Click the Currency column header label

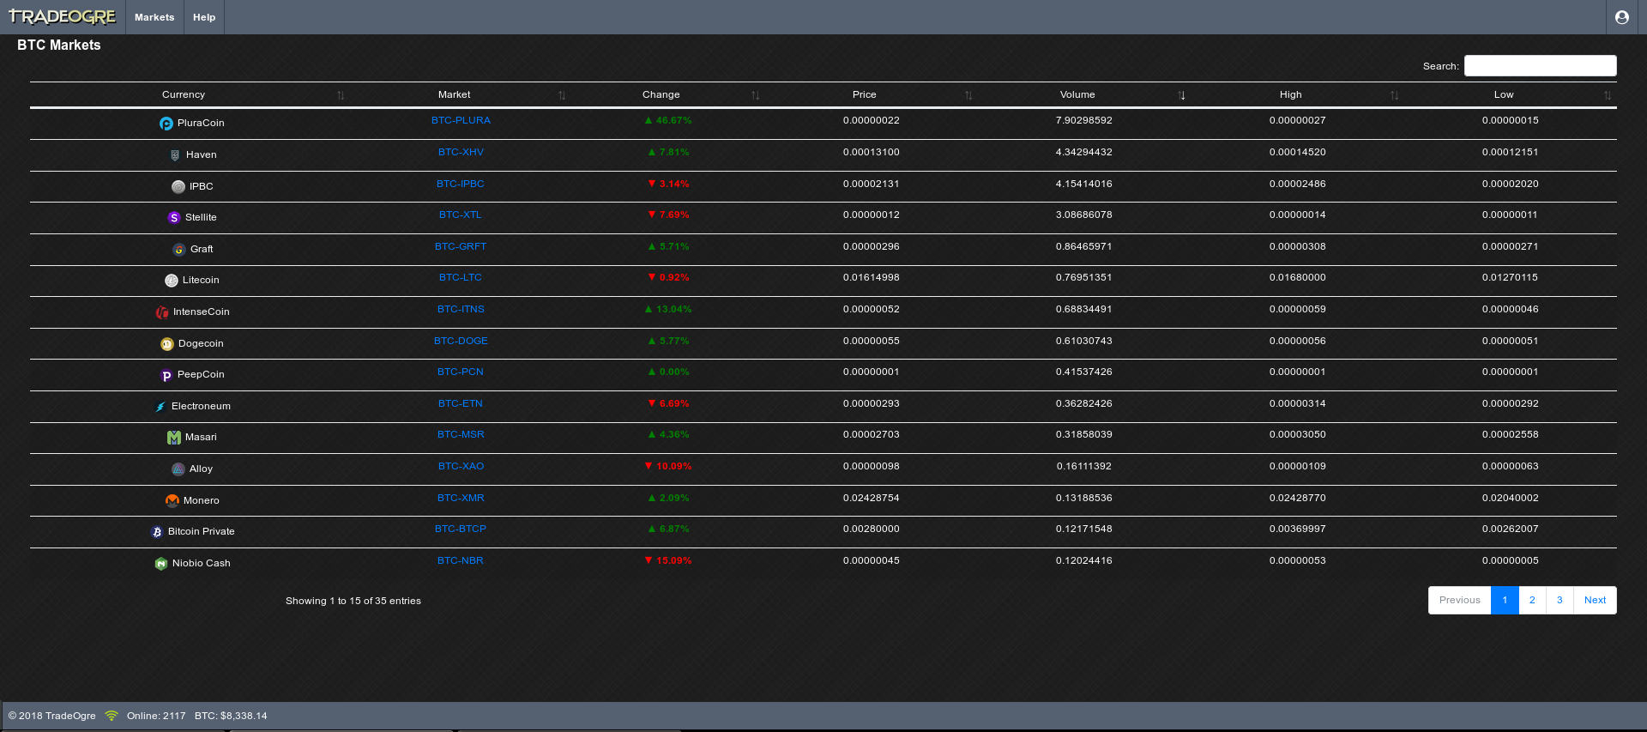[184, 95]
